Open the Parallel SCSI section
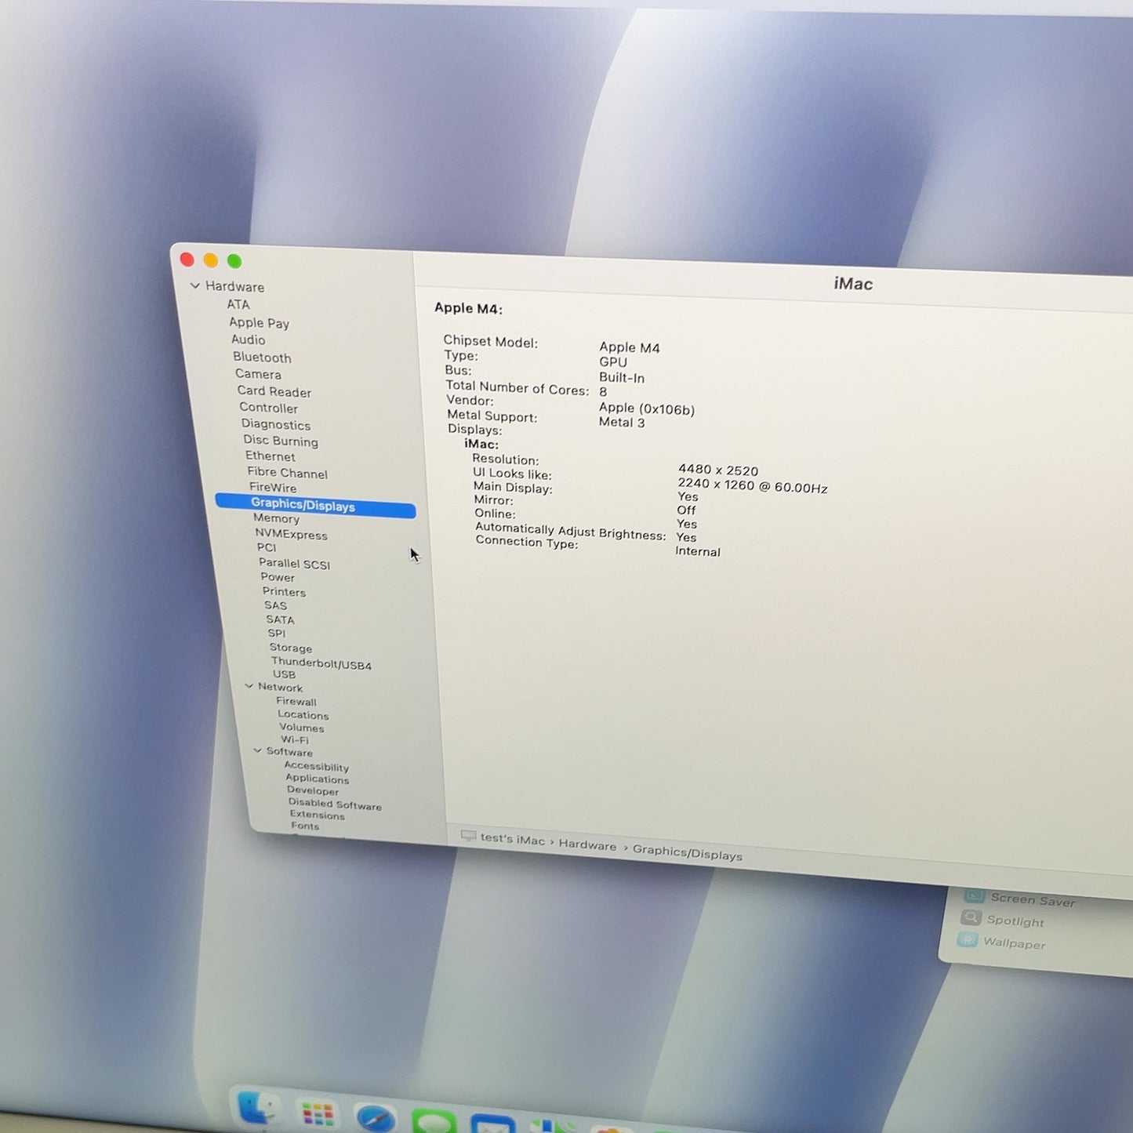 tap(294, 563)
